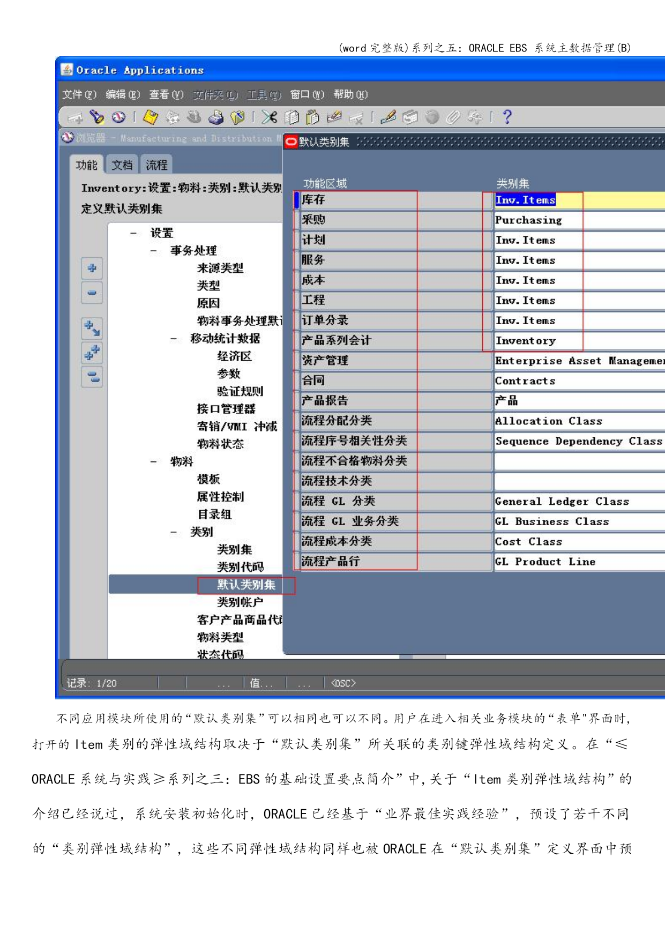Click the Cut scissors icon
665x940 pixels.
[x=270, y=117]
